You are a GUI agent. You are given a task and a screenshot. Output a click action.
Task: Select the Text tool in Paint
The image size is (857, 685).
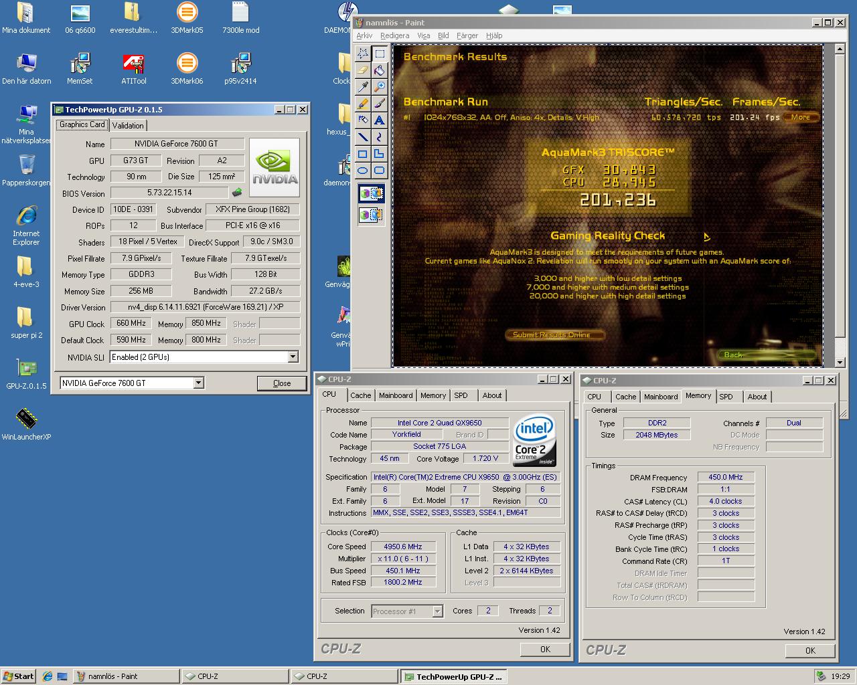[x=379, y=120]
